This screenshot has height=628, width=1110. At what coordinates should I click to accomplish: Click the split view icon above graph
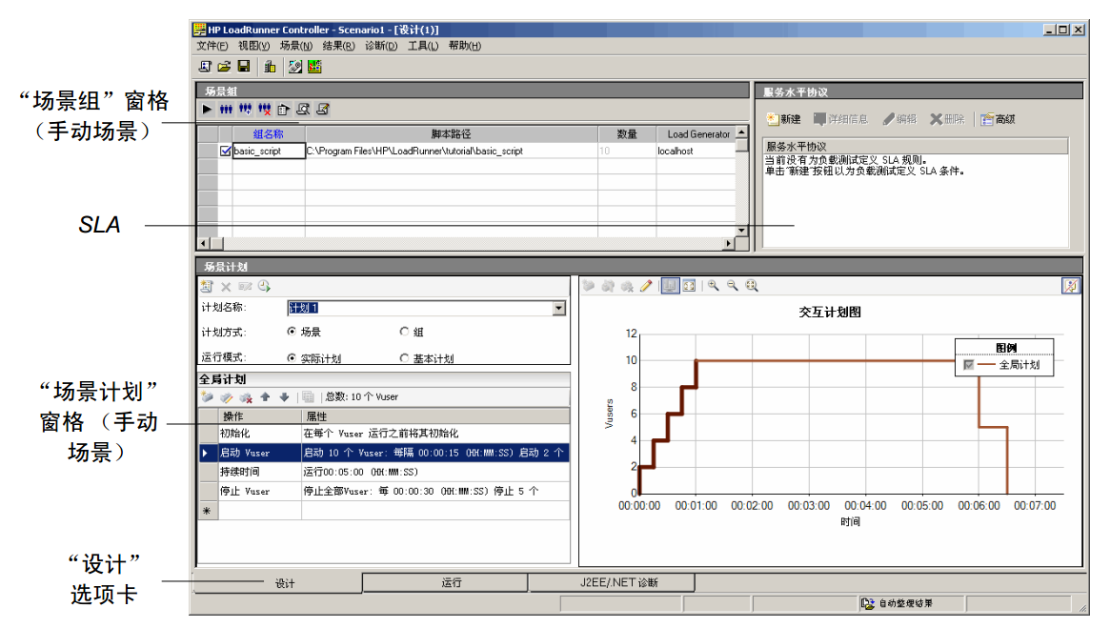(x=689, y=285)
